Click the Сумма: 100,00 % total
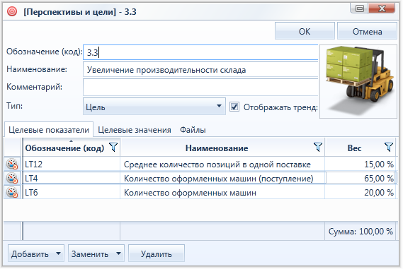Screen dimensions: 403x269 tap(361, 232)
